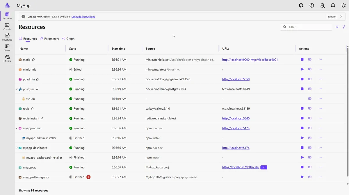
Task: Unpin the minio resource
Action: click(x=33, y=60)
